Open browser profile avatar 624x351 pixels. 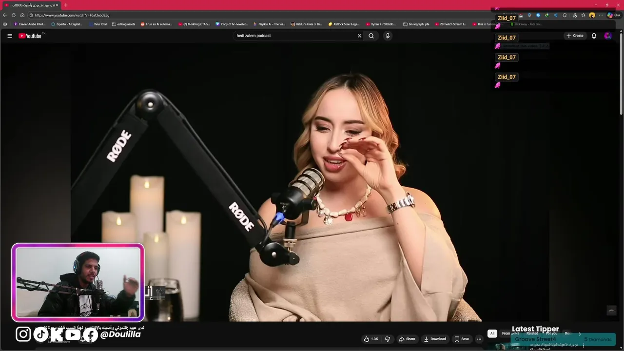point(592,15)
